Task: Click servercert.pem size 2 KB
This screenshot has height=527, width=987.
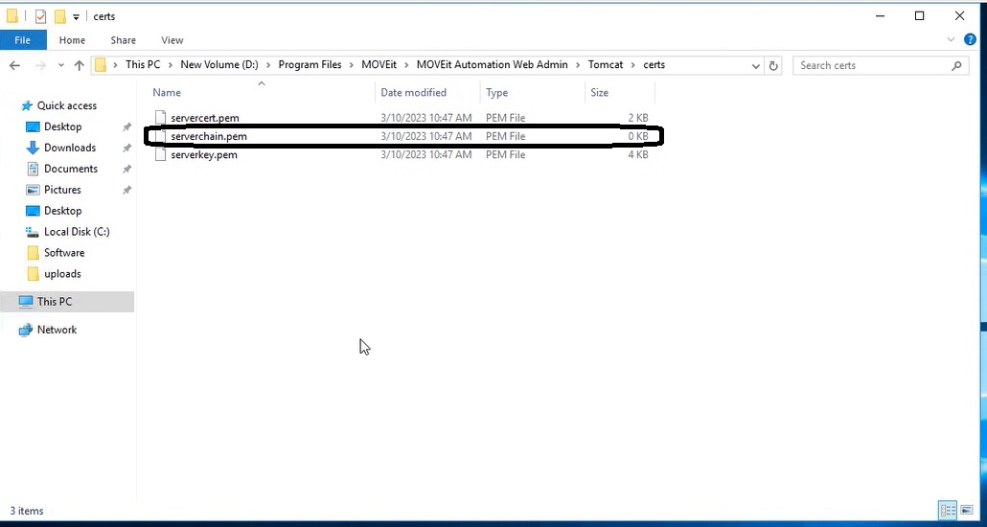Action: 638,118
